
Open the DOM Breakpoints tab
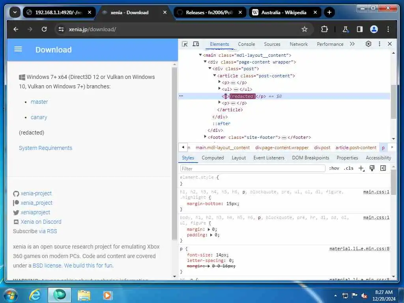tap(310, 158)
